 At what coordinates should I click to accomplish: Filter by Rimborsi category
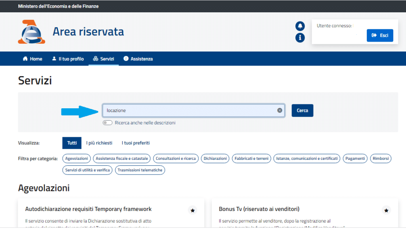point(381,159)
